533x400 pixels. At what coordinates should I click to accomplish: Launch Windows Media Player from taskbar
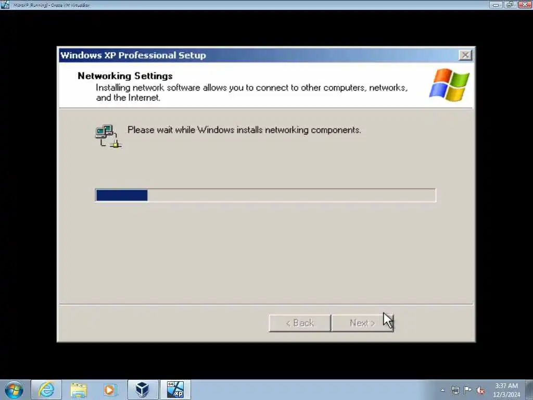110,390
